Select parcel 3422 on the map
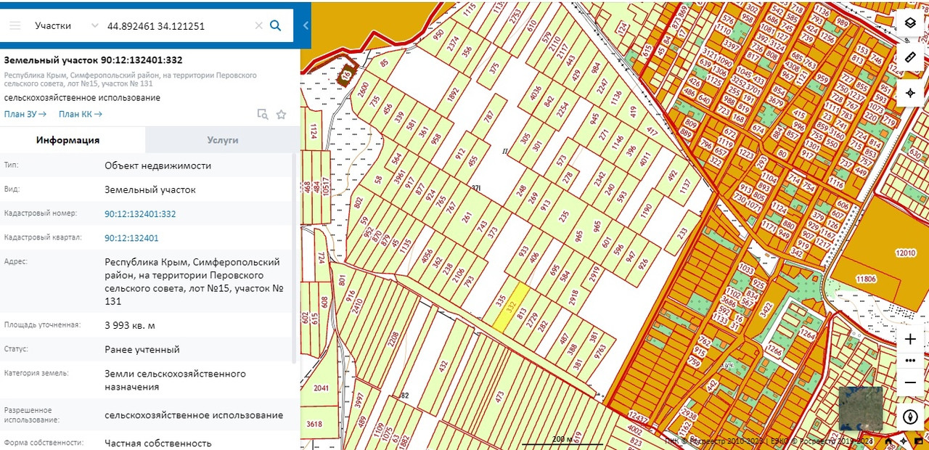 tap(765, 311)
